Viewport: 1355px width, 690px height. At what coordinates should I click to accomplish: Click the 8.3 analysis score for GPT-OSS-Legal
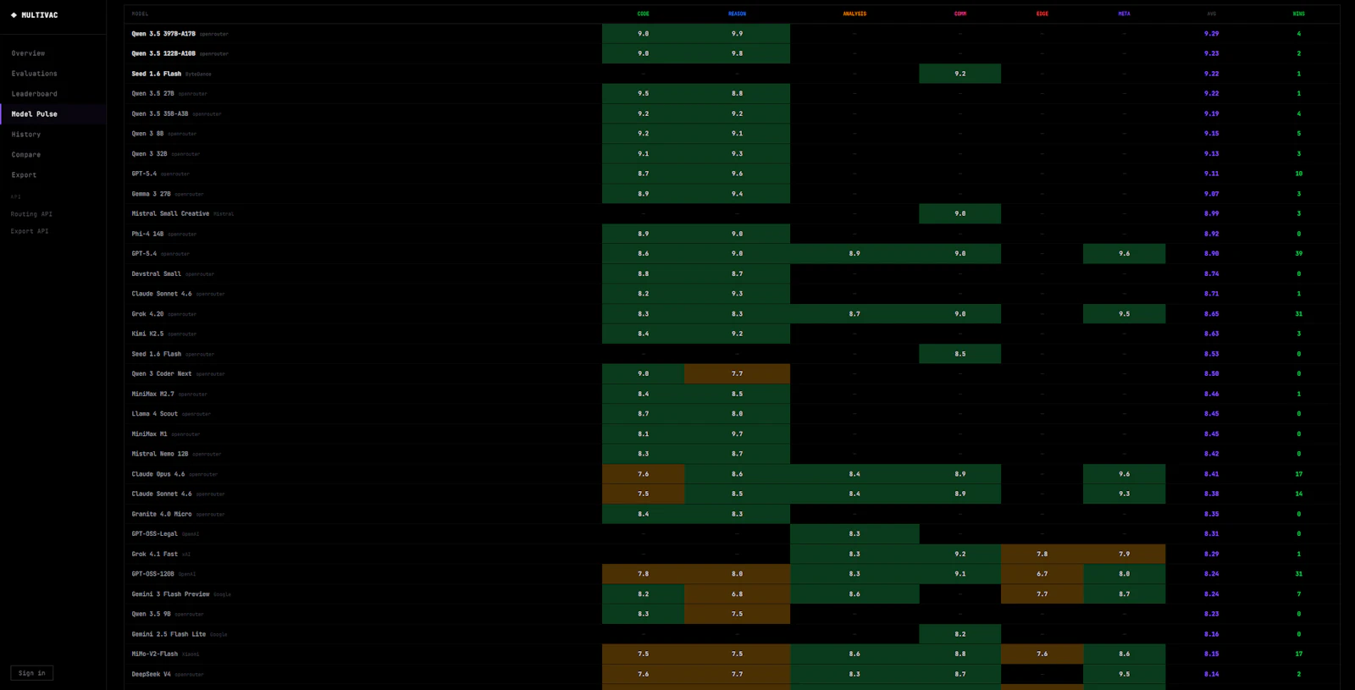click(854, 534)
